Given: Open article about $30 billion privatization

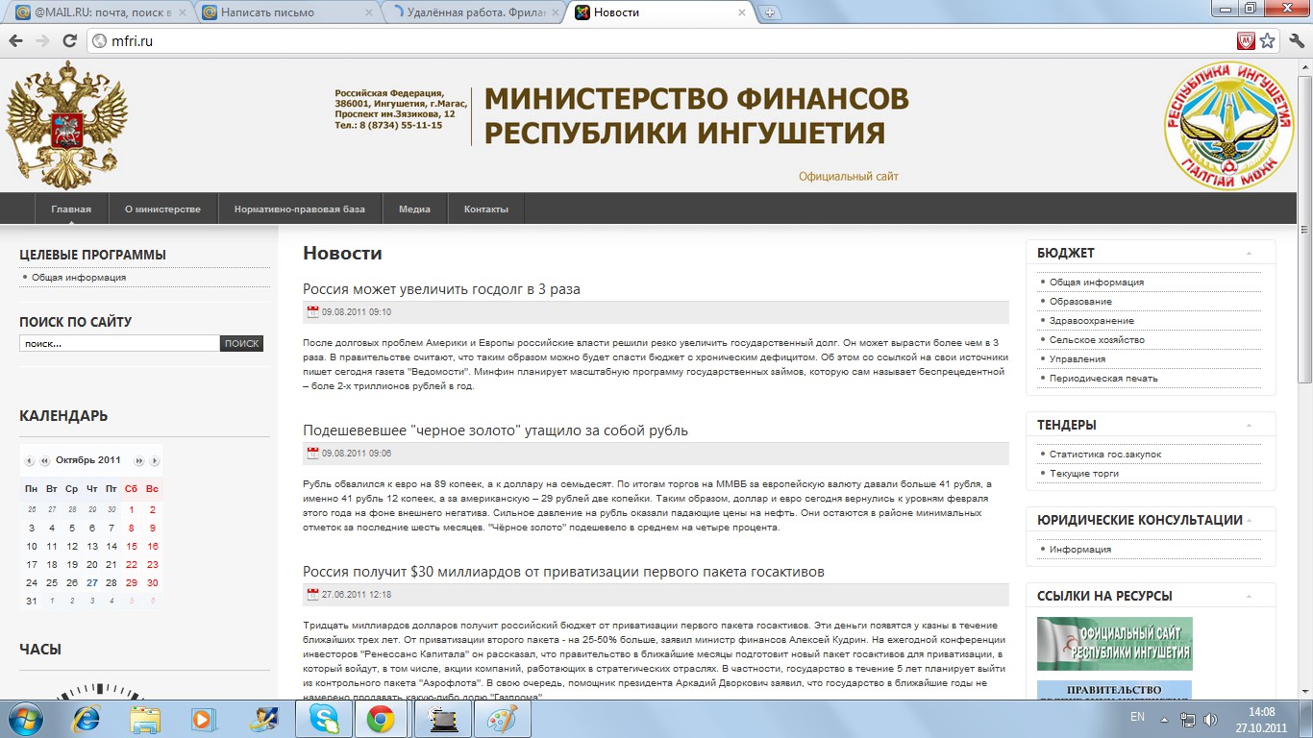Looking at the screenshot, I should coord(563,572).
